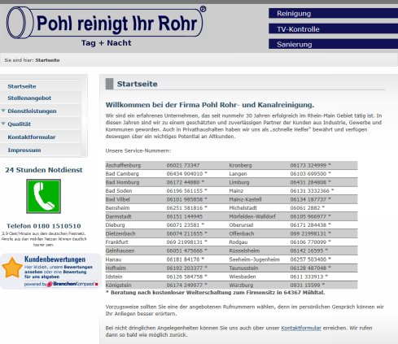Open Dienstleistungen in the sidebar

[32, 111]
